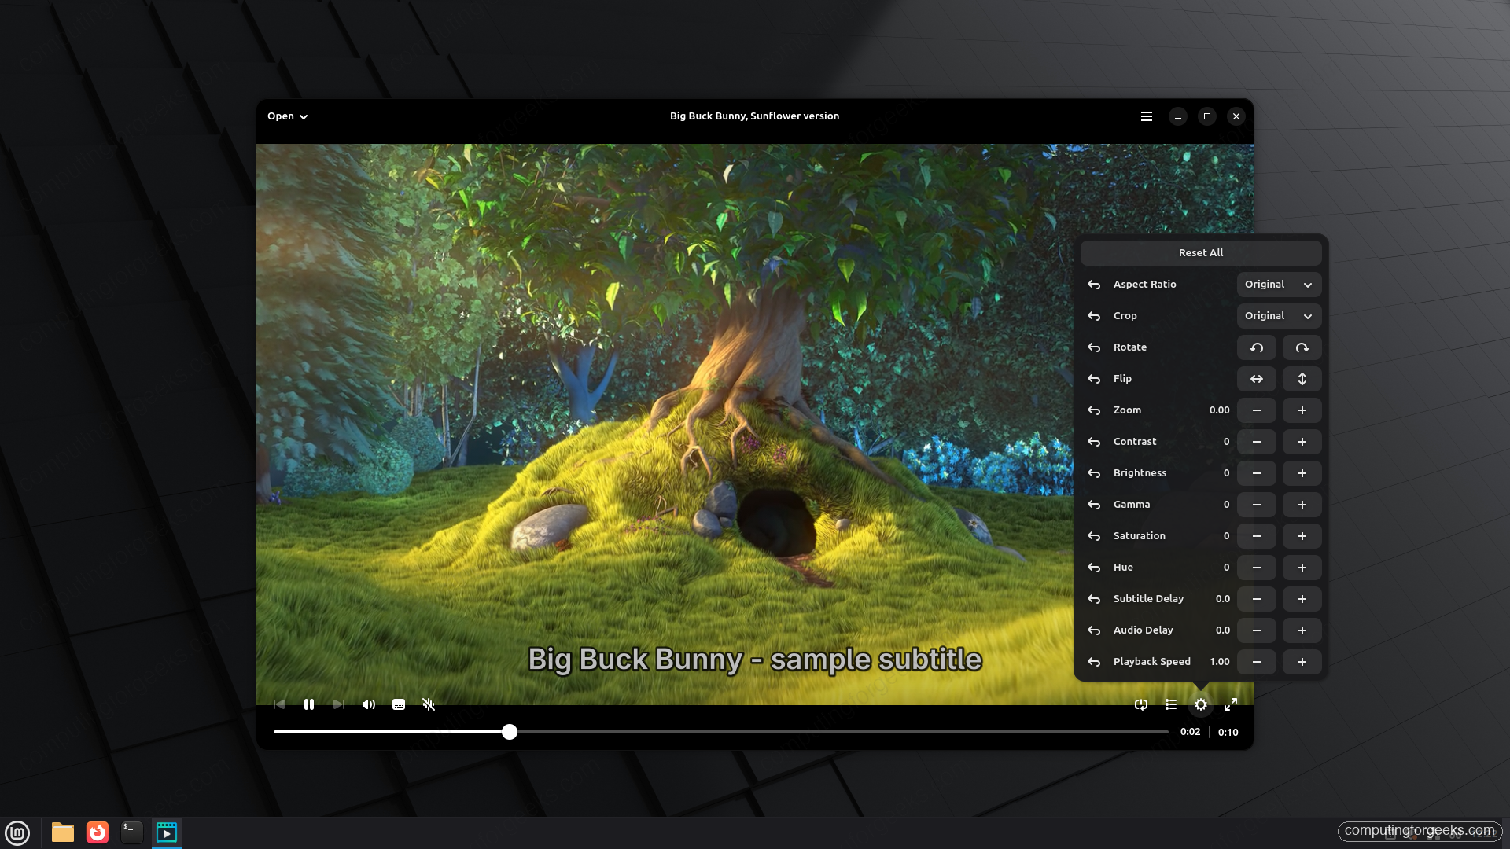Rotate video counterclockwise
This screenshot has height=849, width=1510.
pos(1257,347)
